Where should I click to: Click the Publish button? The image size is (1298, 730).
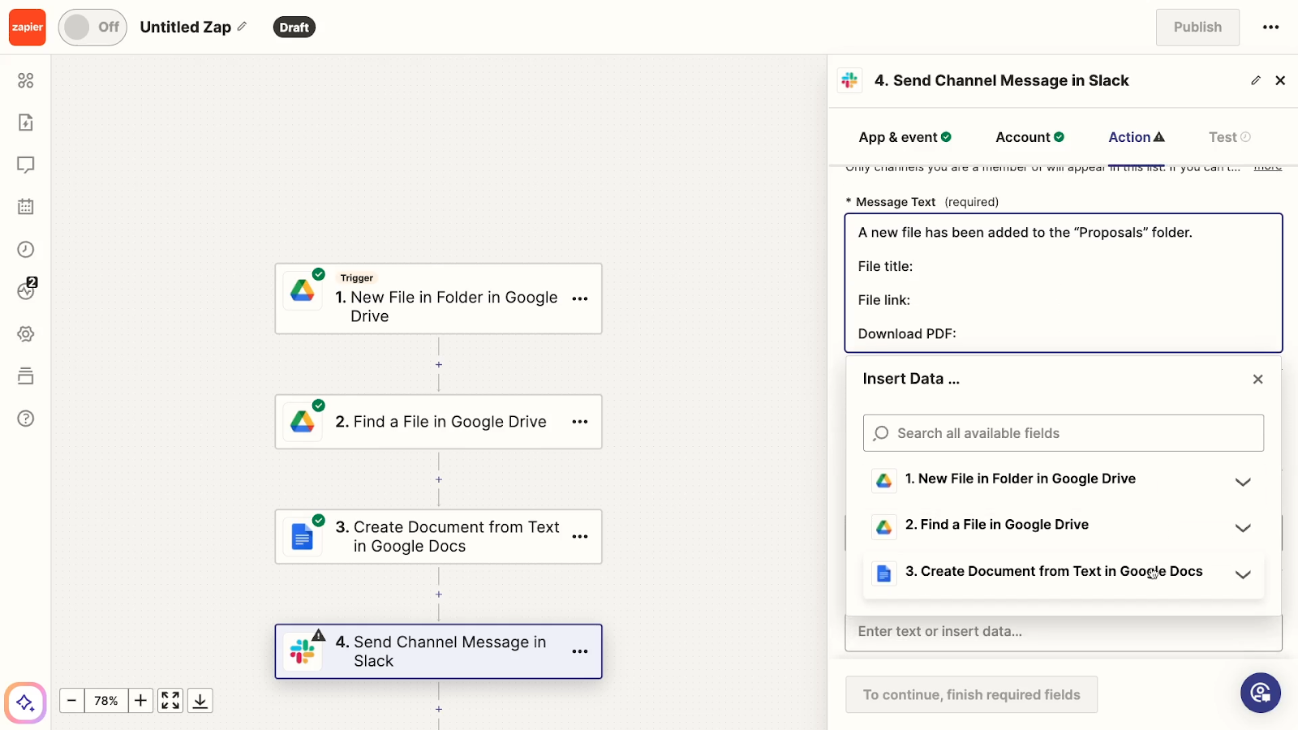[x=1197, y=28]
